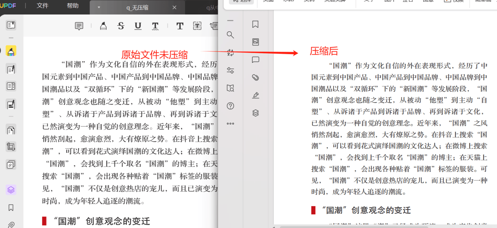This screenshot has width=497, height=228.
Task: Open the ellipsis more options menu
Action: 230,123
